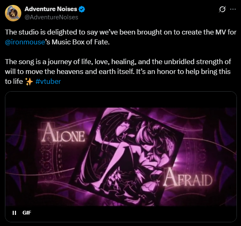Viewport: 241px width, 226px height.
Task: Select the 'Music Box of Fate' text
Action: click(x=80, y=42)
